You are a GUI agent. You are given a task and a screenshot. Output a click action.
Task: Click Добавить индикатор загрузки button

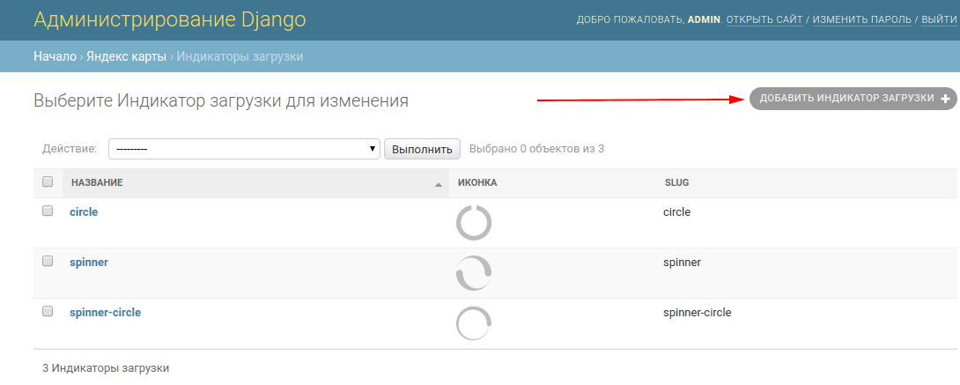tap(853, 98)
